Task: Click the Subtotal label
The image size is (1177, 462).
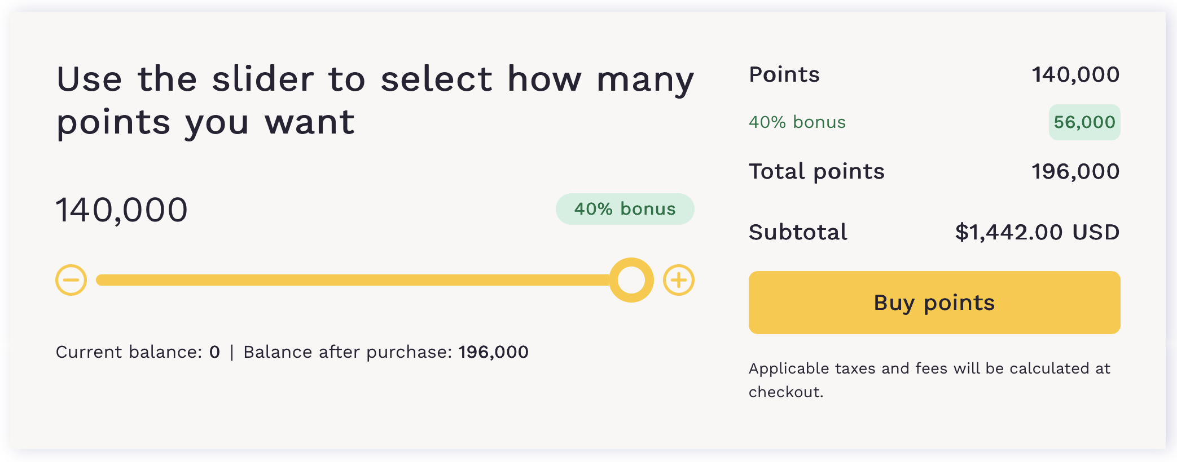Action: 797,232
